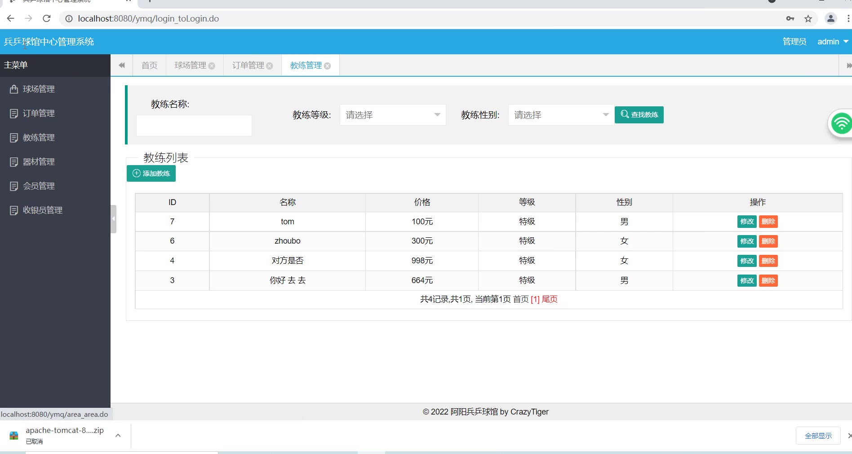Viewport: 852px width, 454px height.
Task: Collapse the sidebar with the handle arrow
Action: 114,219
